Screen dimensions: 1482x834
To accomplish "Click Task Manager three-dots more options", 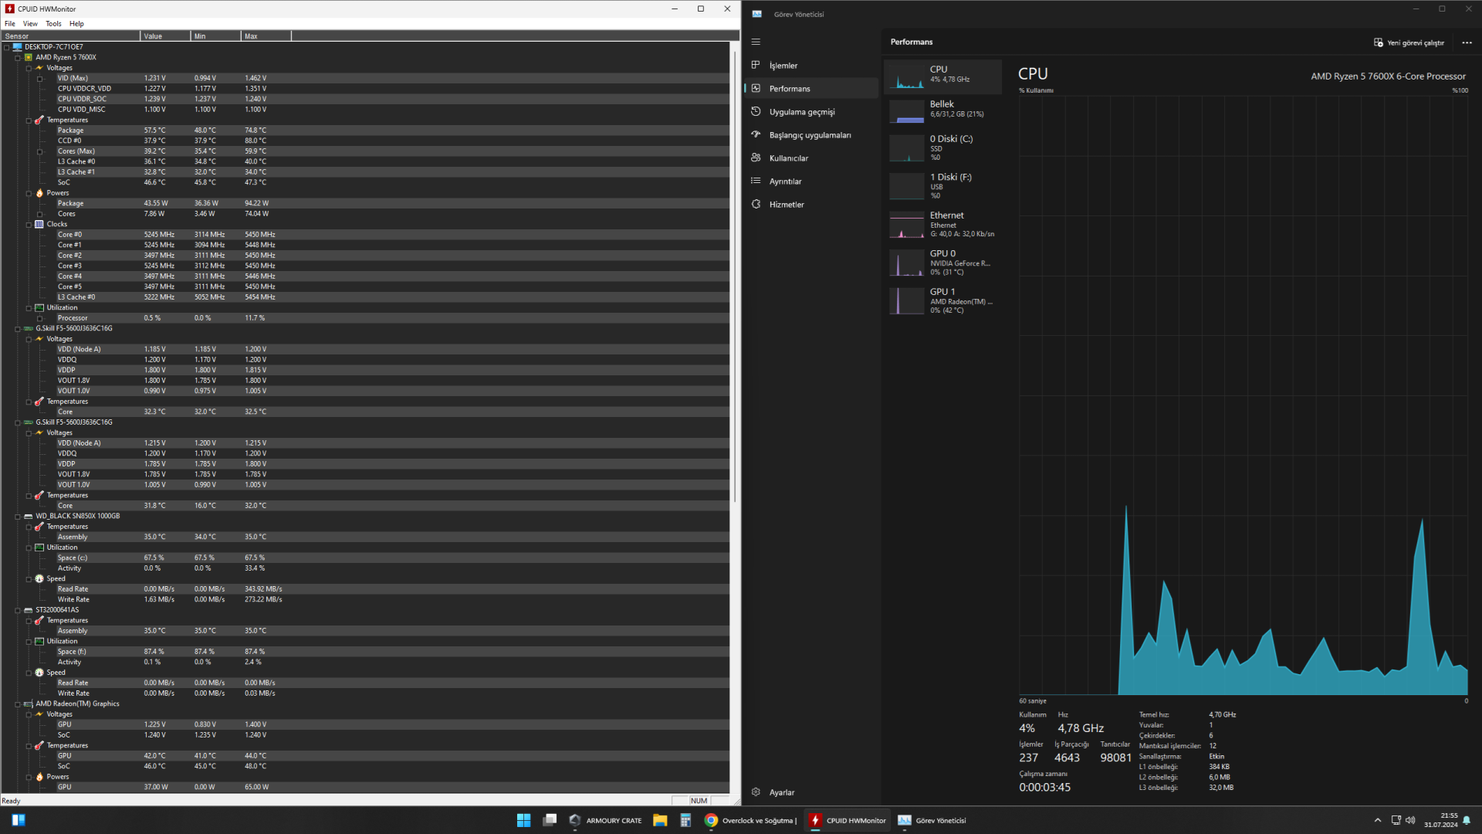I will click(1467, 42).
